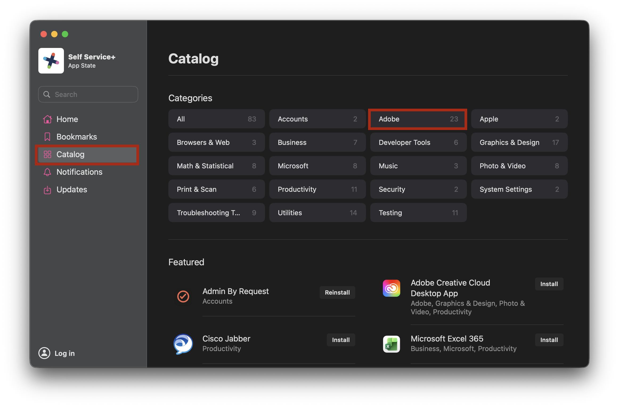Click the Log in user avatar icon

[x=44, y=353]
